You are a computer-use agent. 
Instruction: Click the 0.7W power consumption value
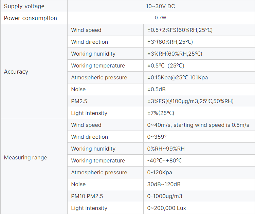pyautogui.click(x=160, y=18)
